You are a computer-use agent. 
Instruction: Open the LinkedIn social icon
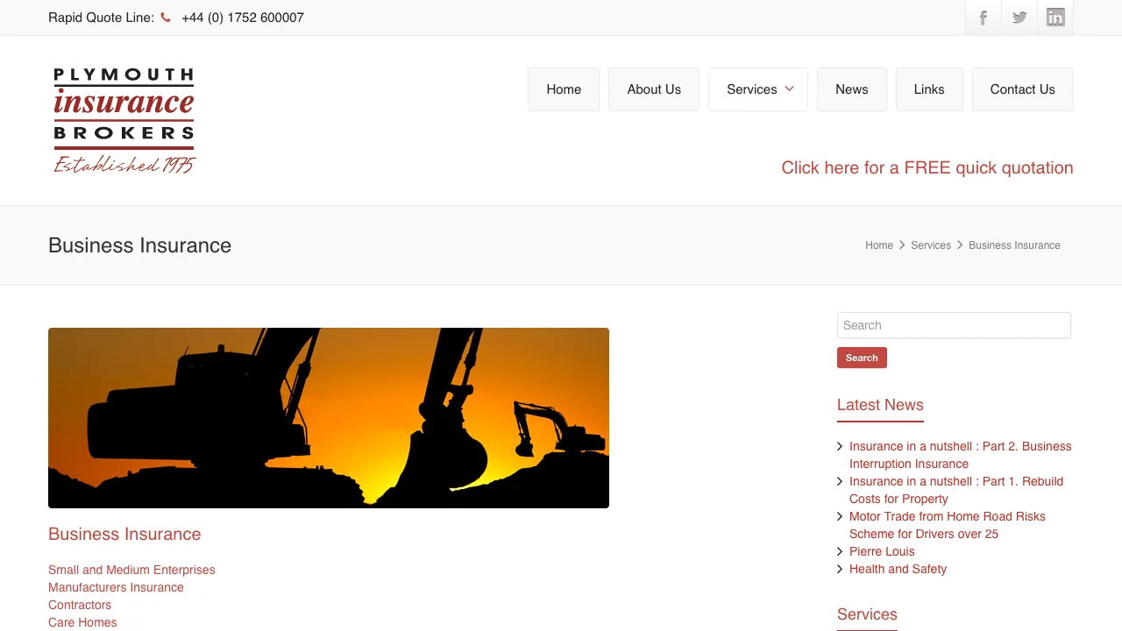(x=1055, y=17)
